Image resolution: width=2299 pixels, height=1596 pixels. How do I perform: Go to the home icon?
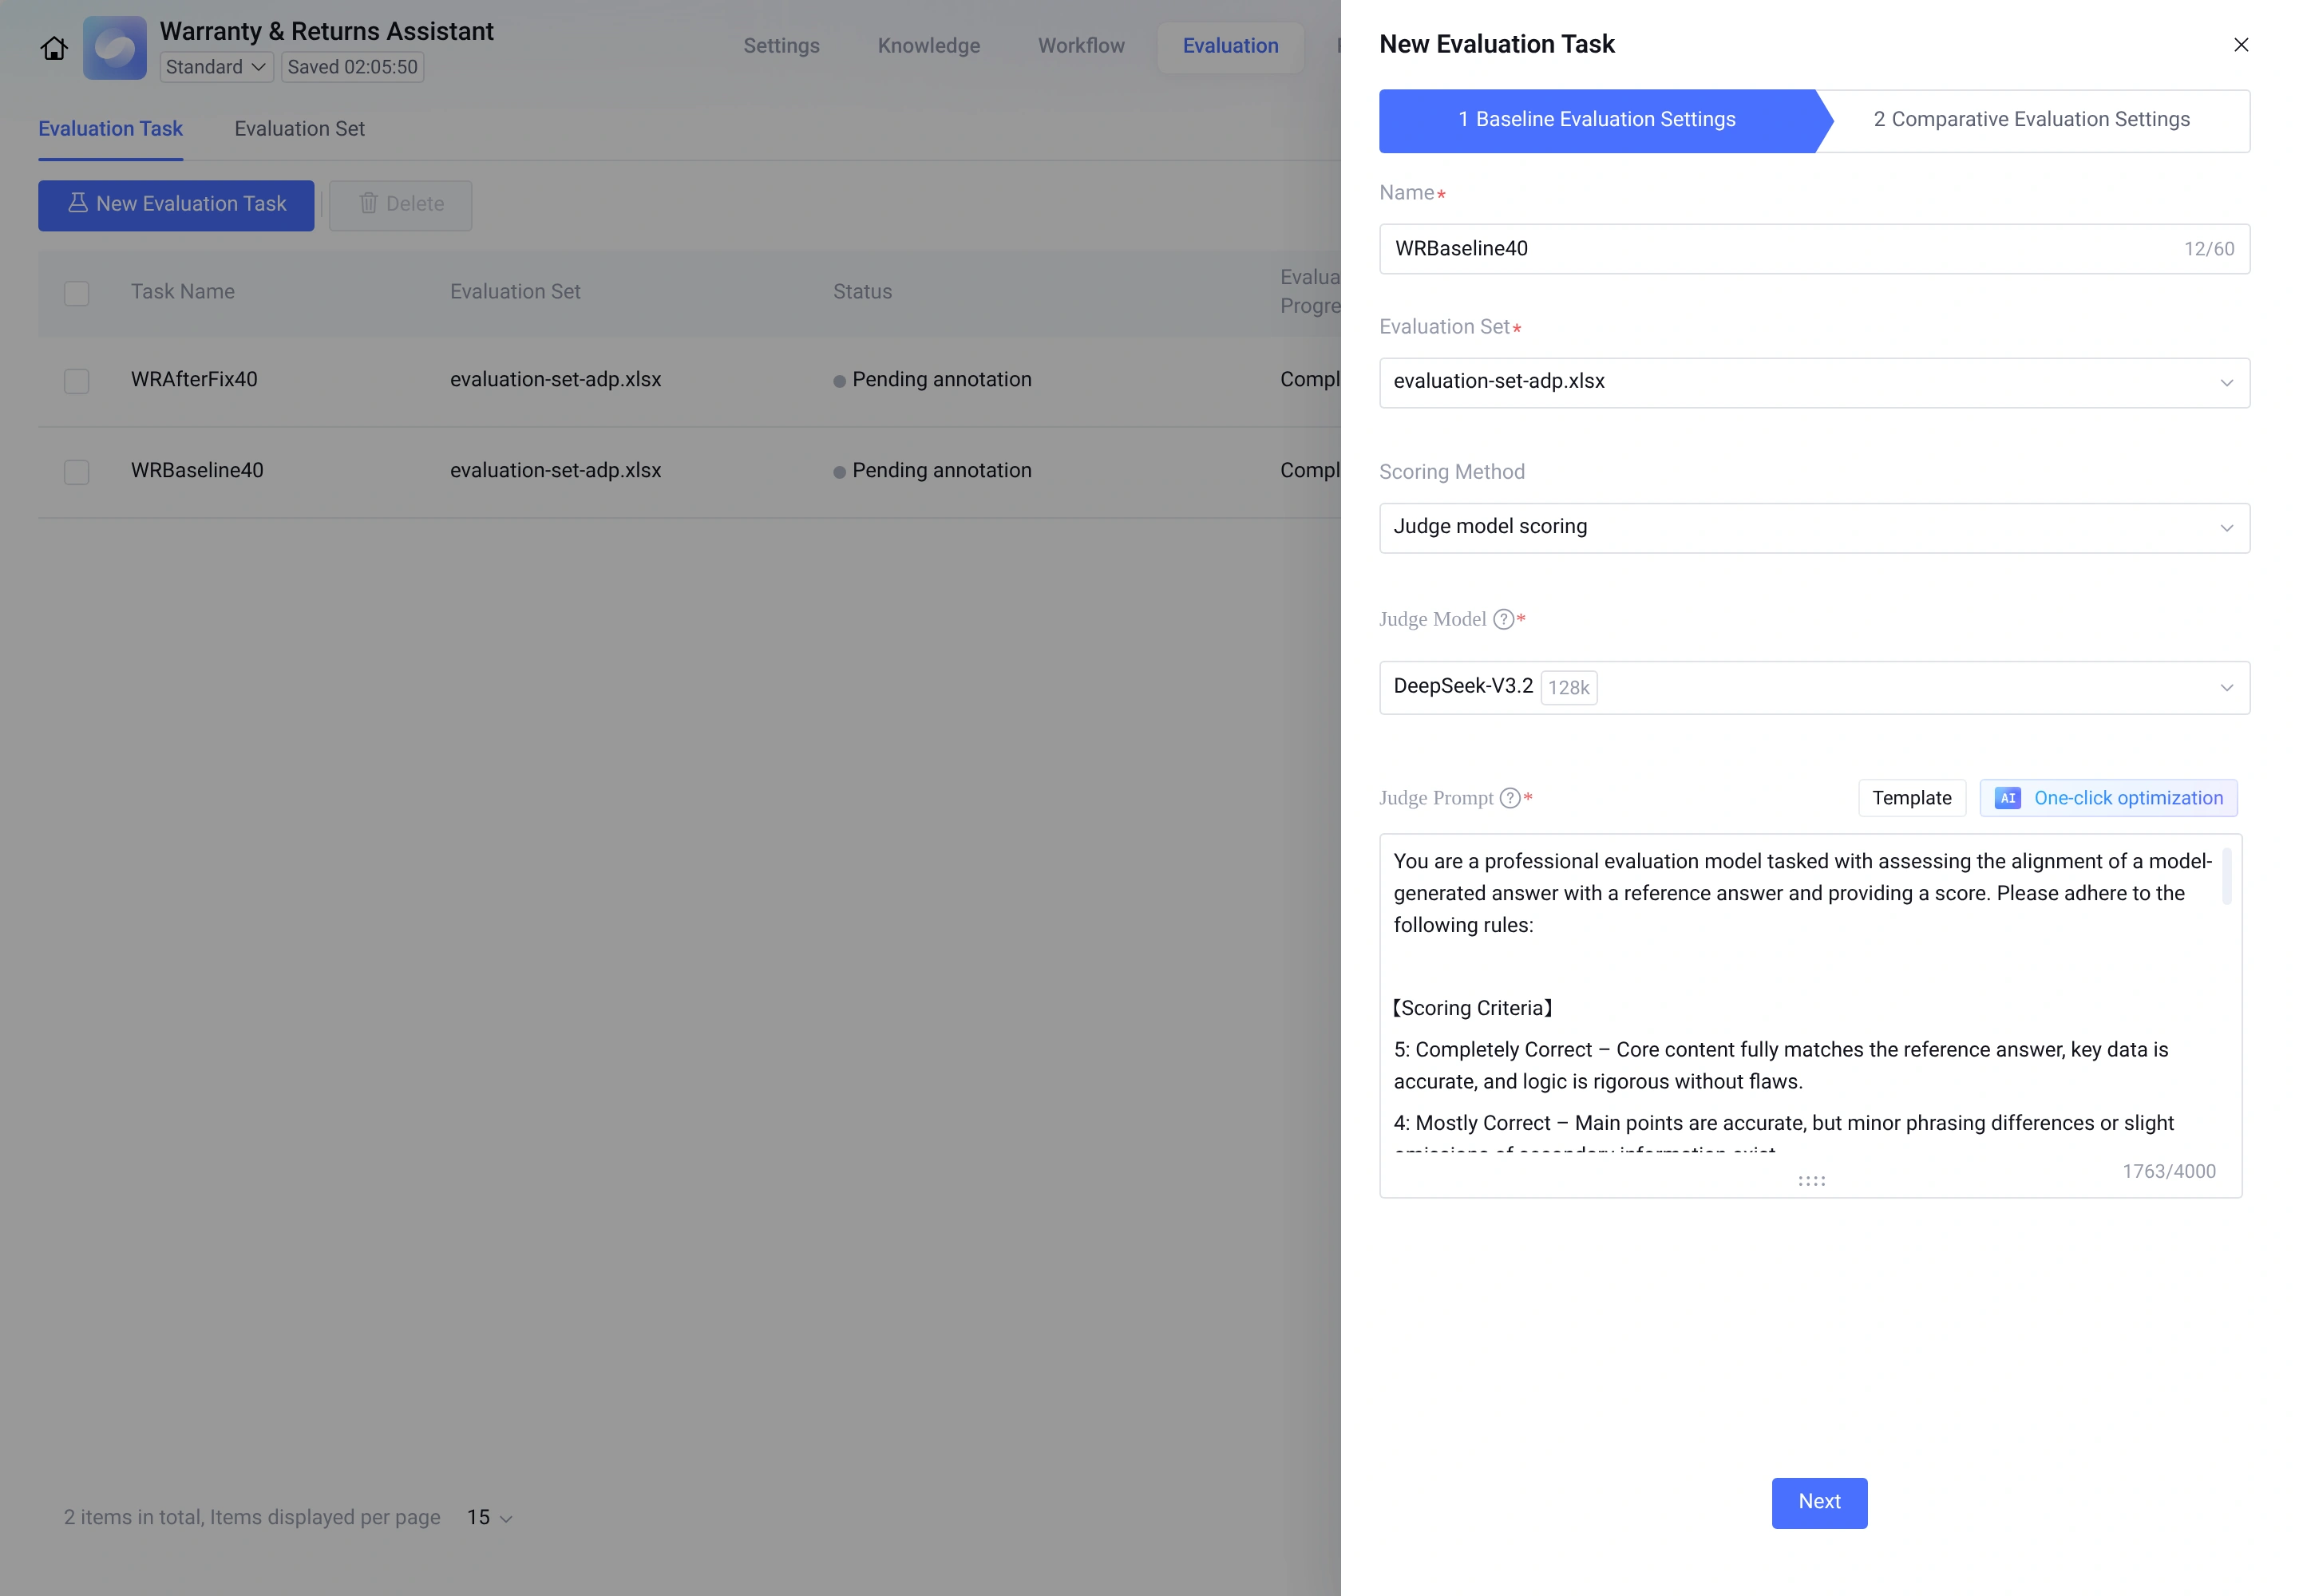point(54,48)
